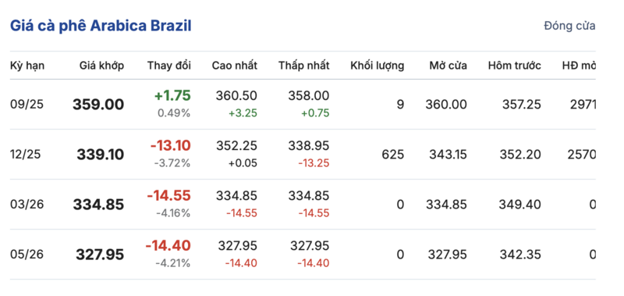
Task: Click the 'Mở cửa' column header
Action: point(448,66)
